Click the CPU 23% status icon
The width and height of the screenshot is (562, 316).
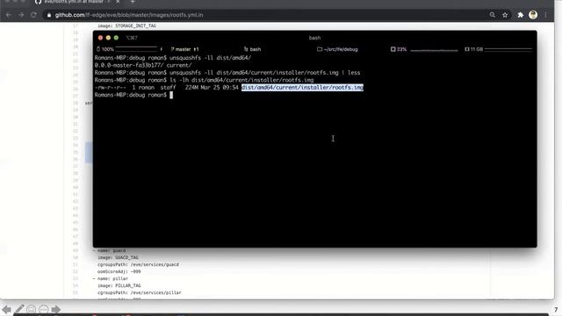click(399, 49)
